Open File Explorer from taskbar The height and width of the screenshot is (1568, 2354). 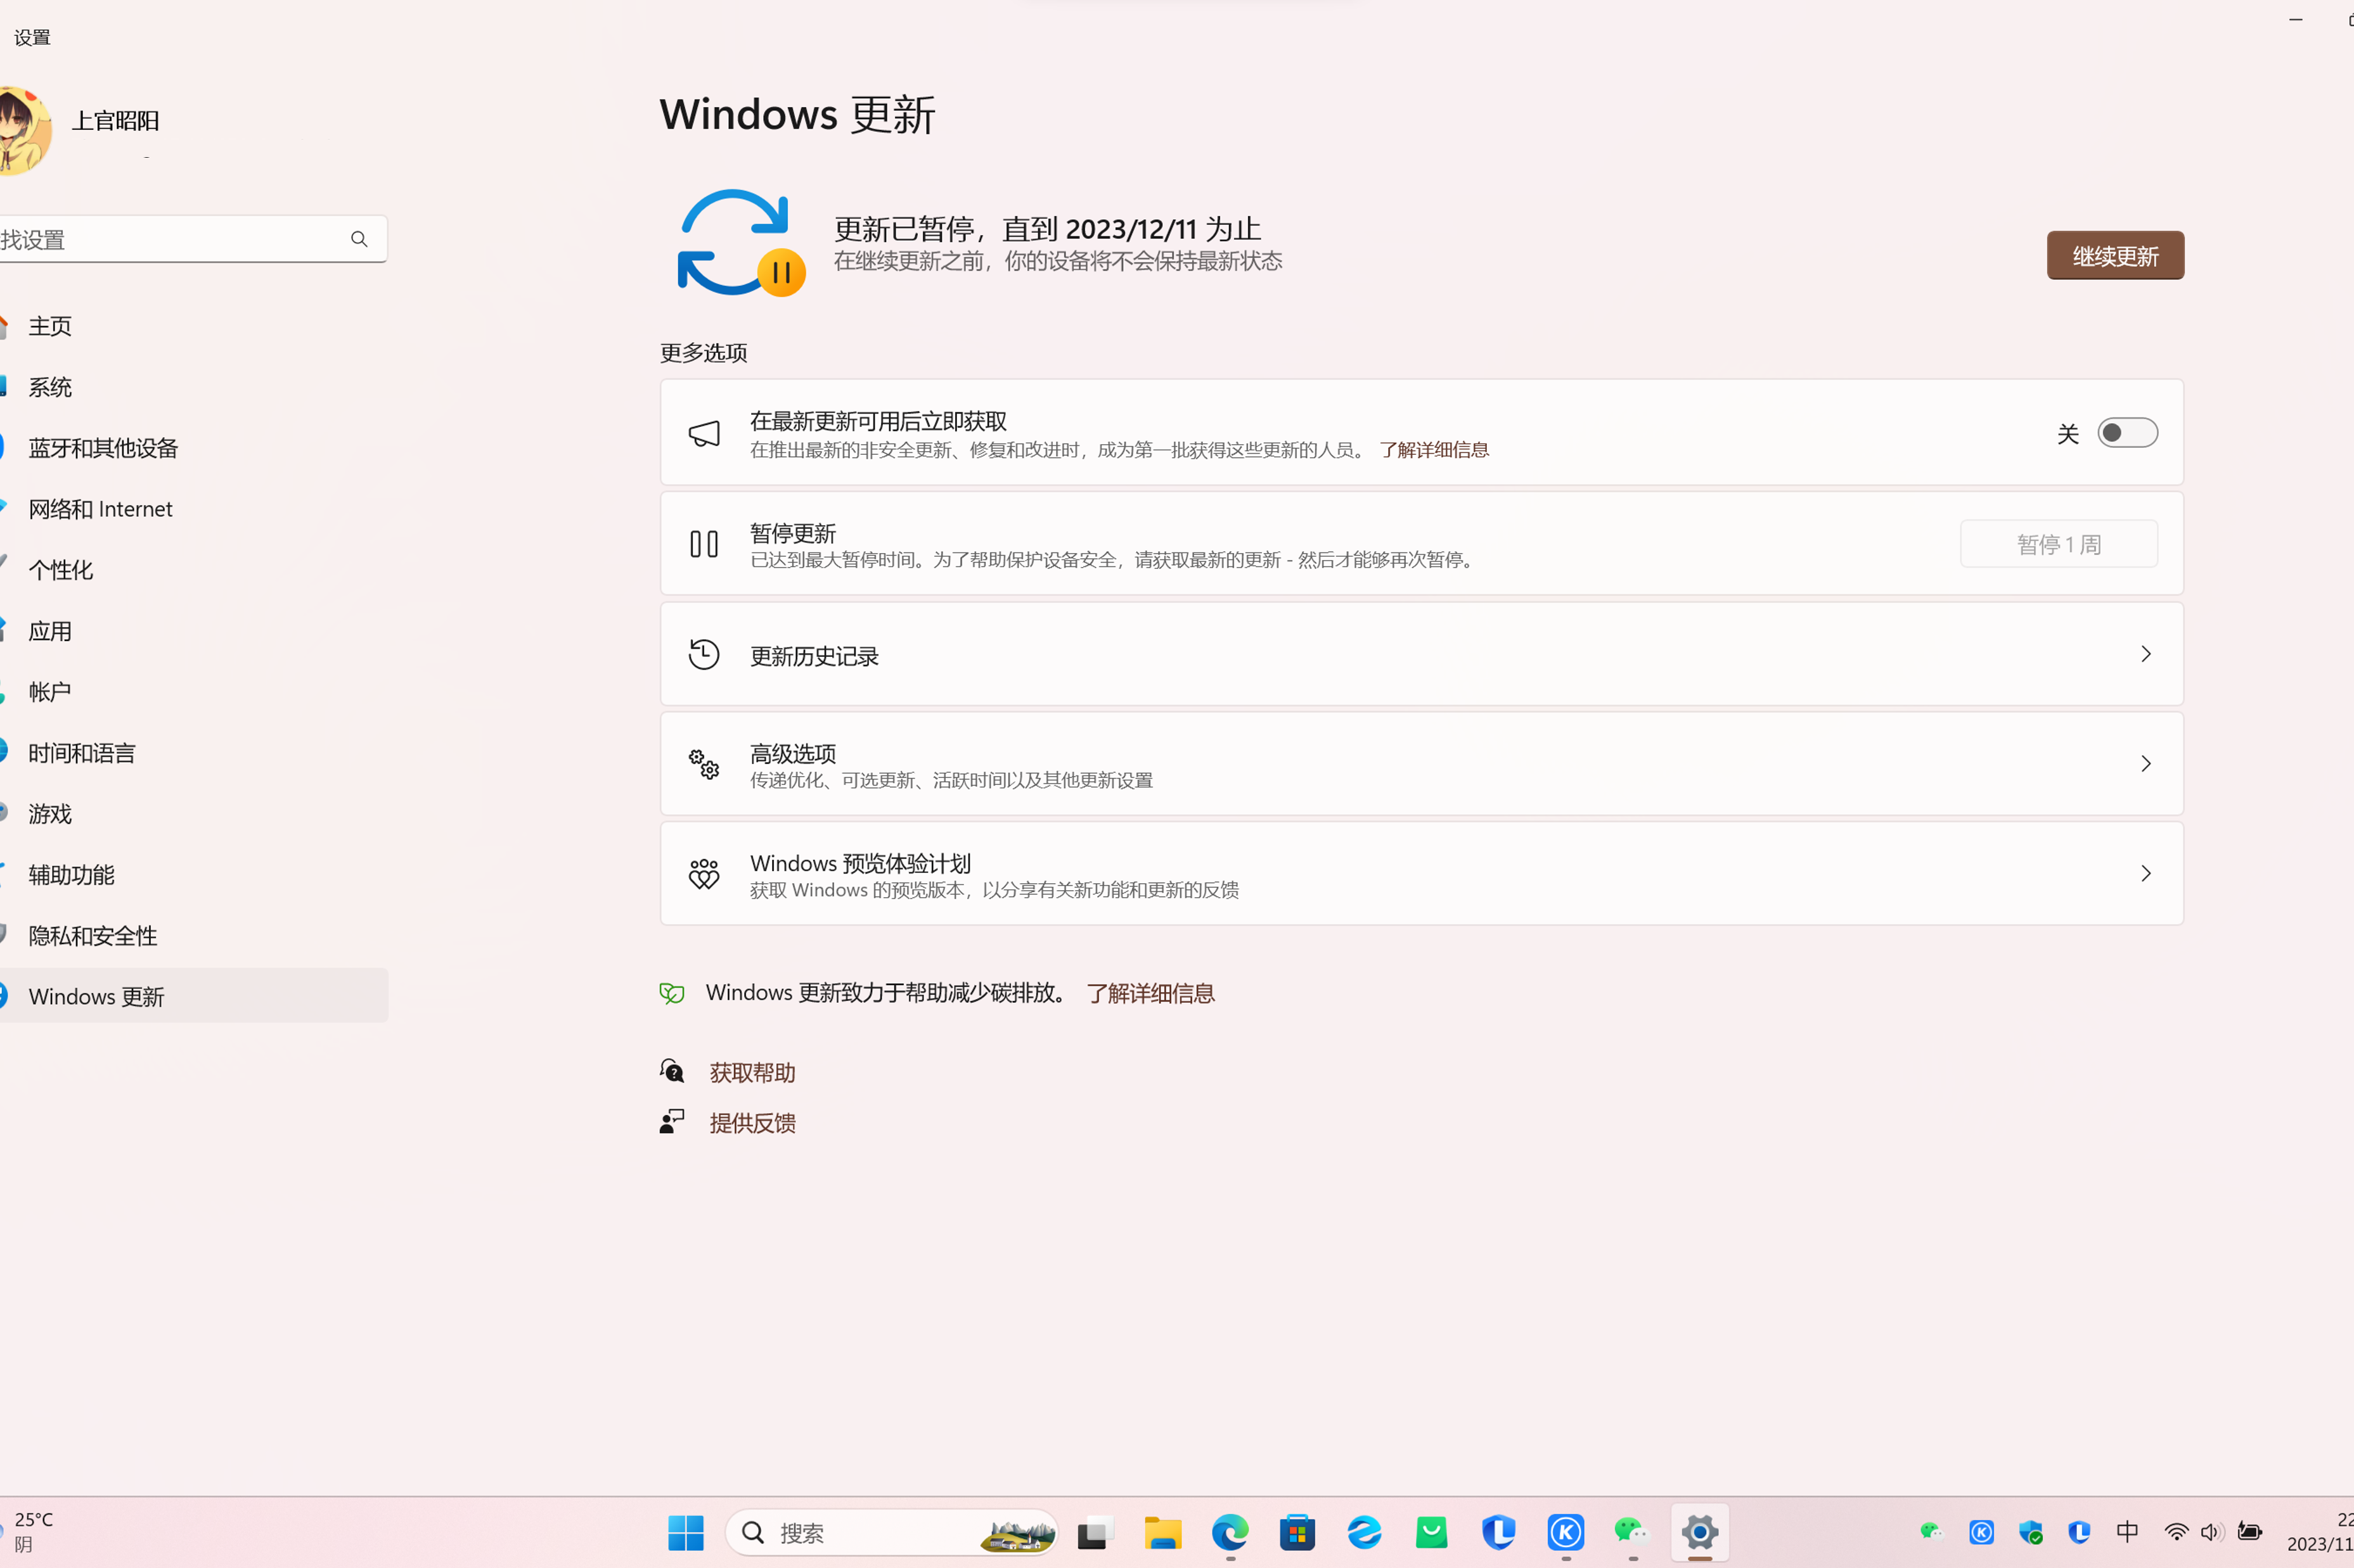click(x=1162, y=1532)
